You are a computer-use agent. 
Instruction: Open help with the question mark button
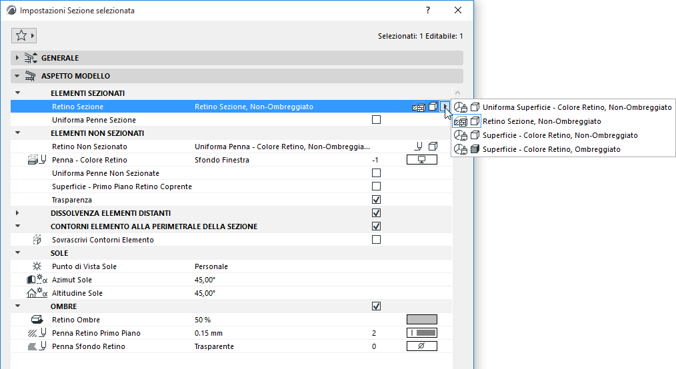coord(428,11)
